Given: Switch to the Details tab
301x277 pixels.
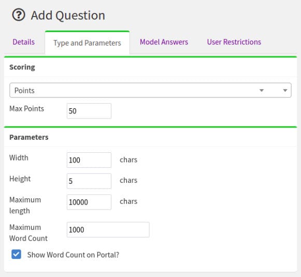Looking at the screenshot, I should click(24, 42).
